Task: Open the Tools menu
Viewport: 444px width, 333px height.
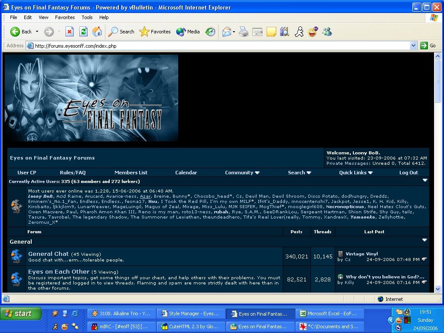Action: click(87, 17)
